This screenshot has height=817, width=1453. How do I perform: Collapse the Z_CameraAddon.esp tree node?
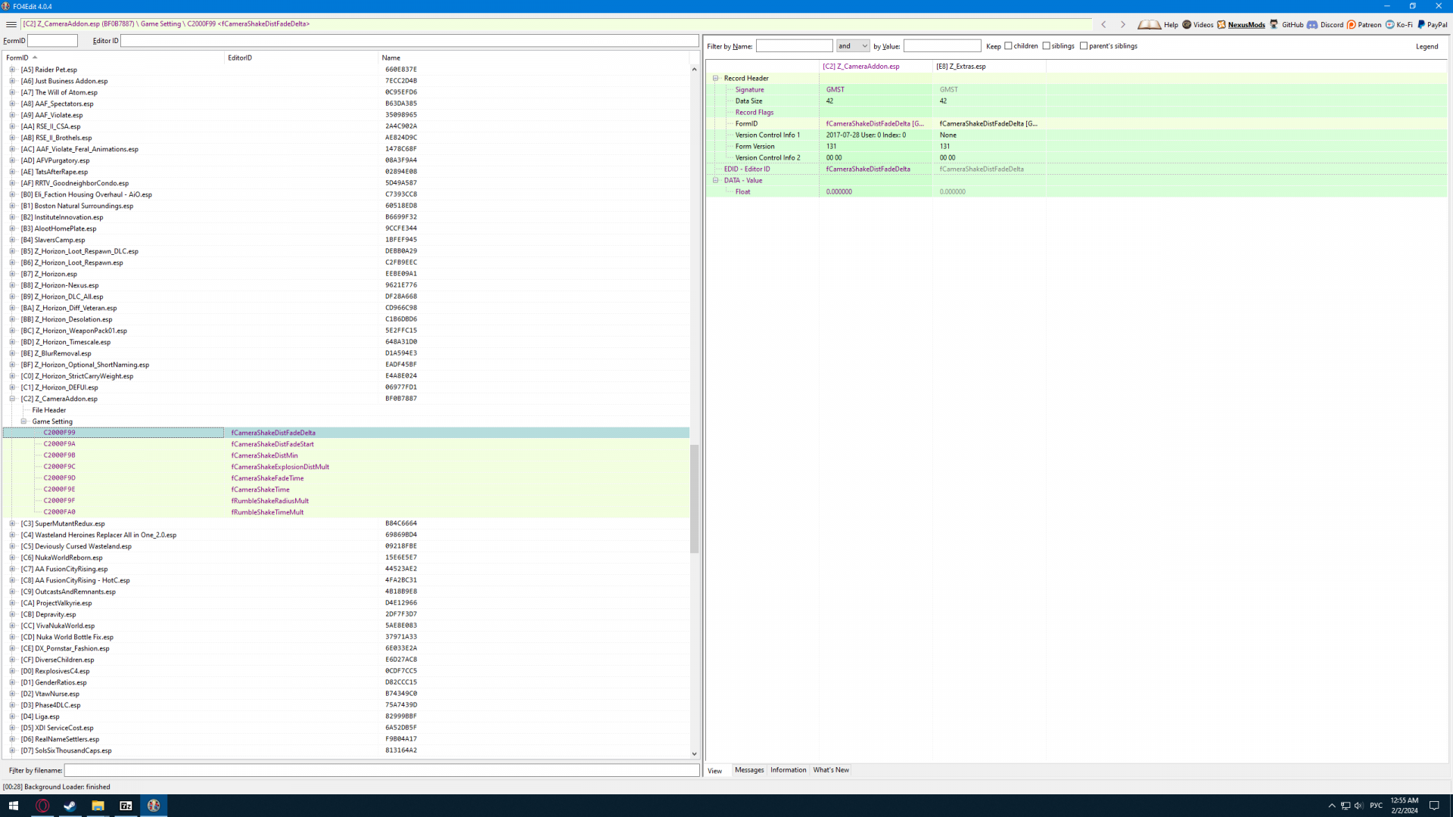point(12,399)
